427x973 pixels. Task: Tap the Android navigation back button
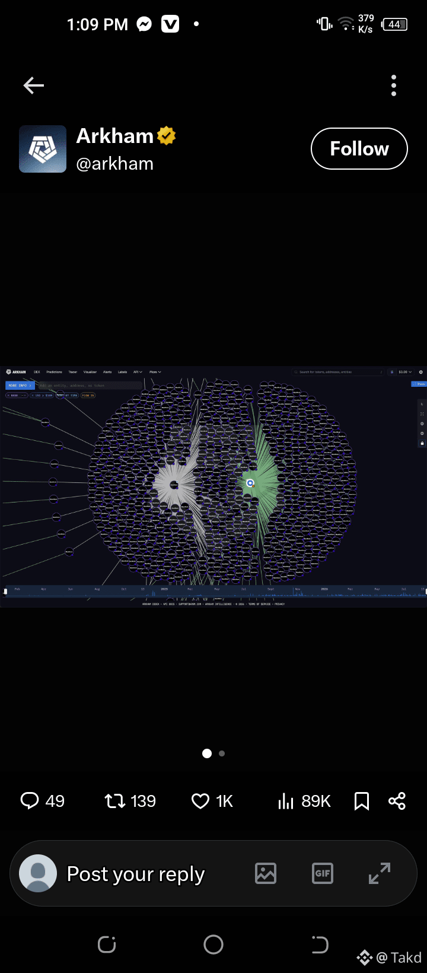(x=320, y=945)
